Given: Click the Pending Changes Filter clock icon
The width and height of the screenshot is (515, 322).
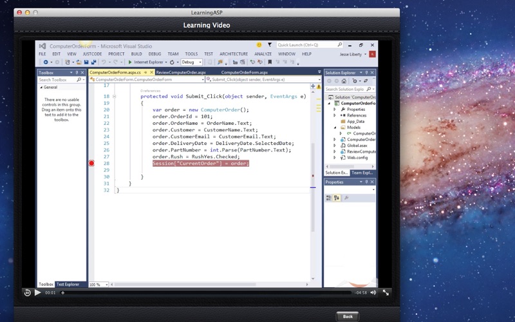Looking at the screenshot, I should (355, 81).
